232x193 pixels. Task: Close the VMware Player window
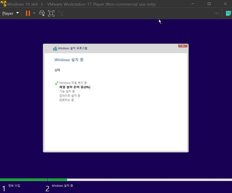pyautogui.click(x=225, y=4)
